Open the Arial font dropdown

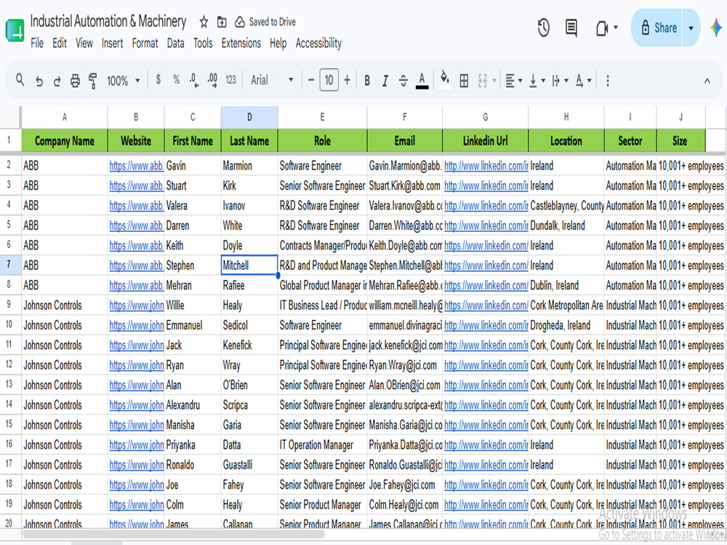coord(272,80)
